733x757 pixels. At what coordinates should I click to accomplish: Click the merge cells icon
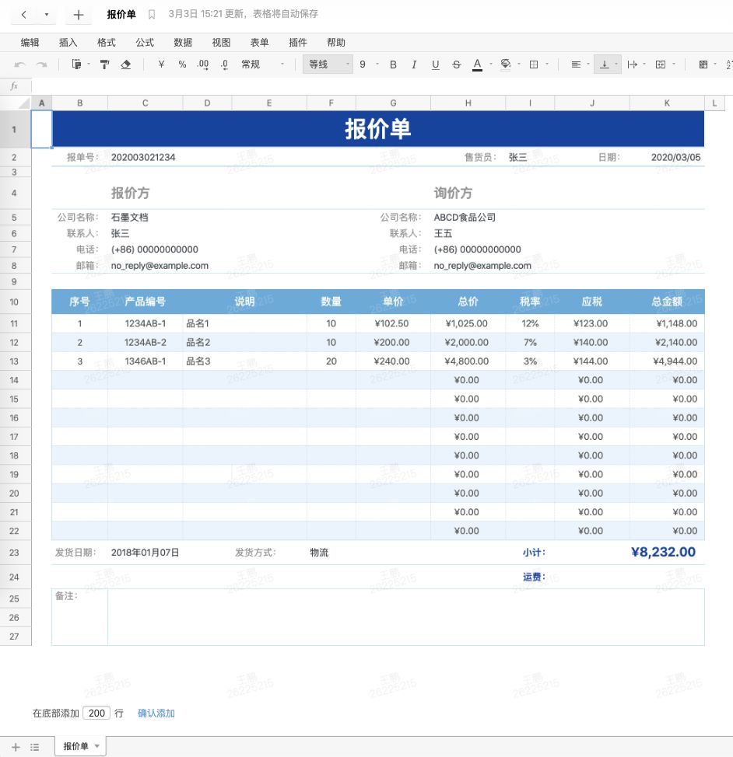click(659, 65)
